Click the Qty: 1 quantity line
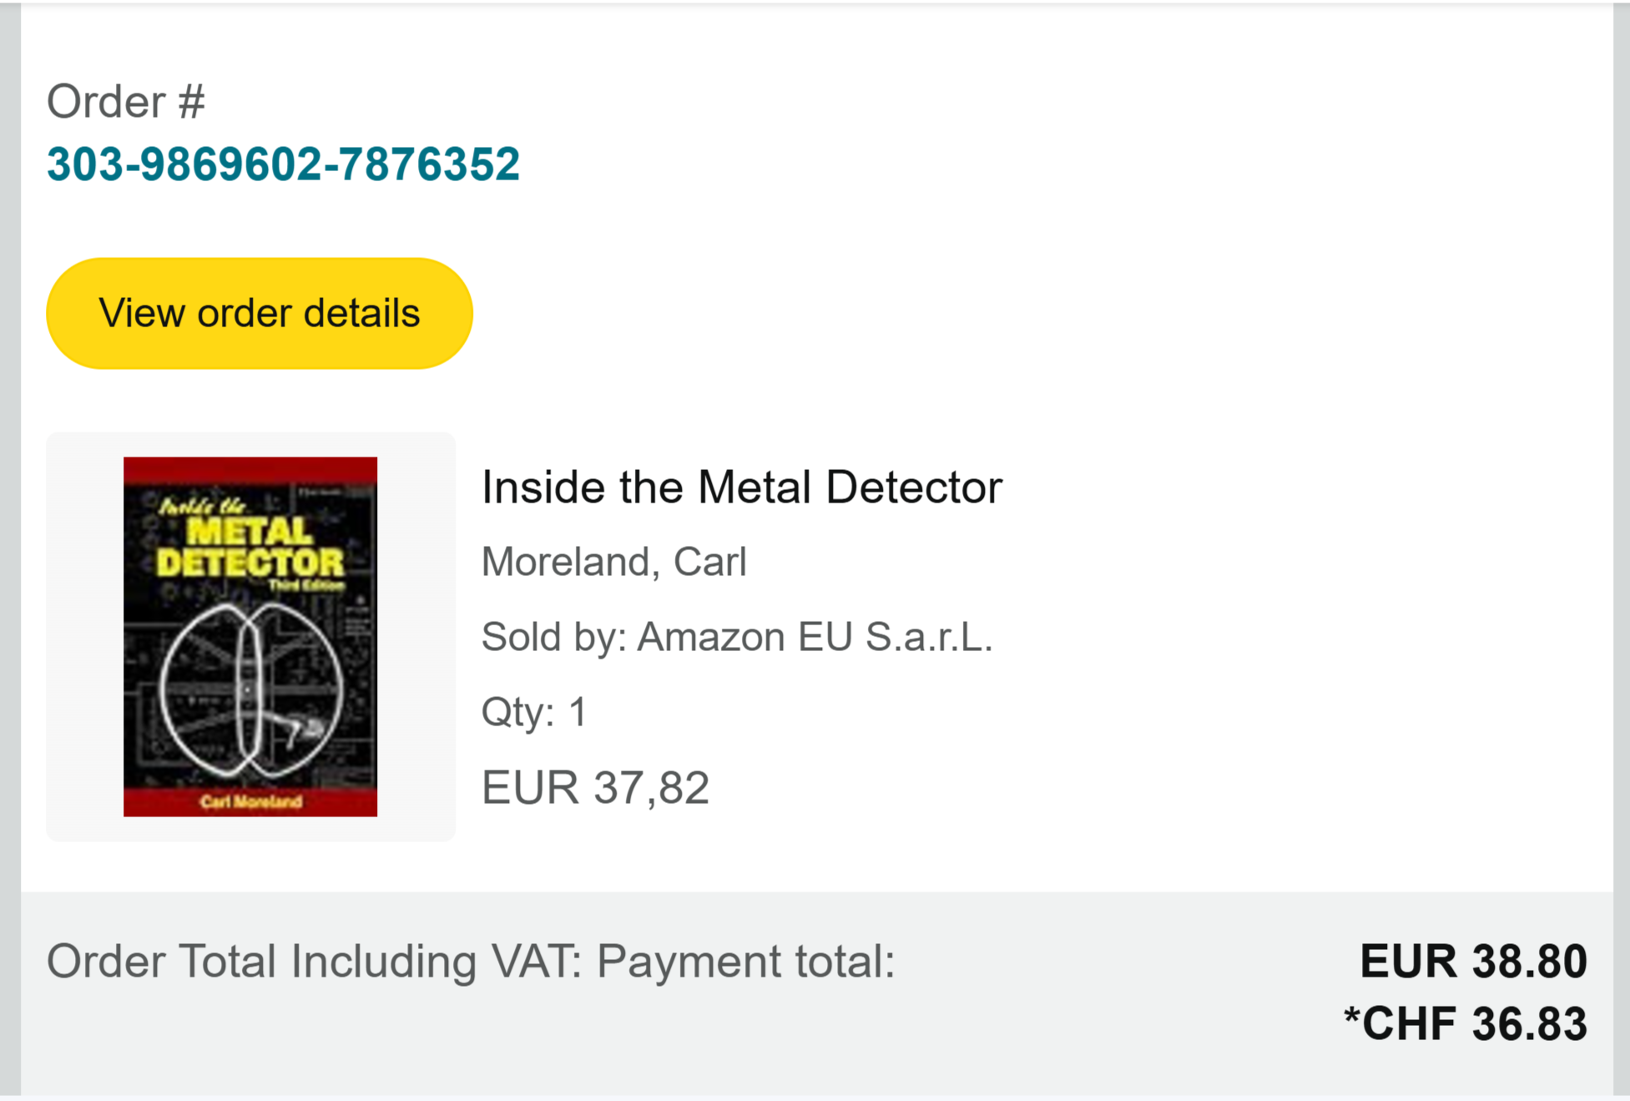This screenshot has width=1630, height=1101. pyautogui.click(x=534, y=712)
